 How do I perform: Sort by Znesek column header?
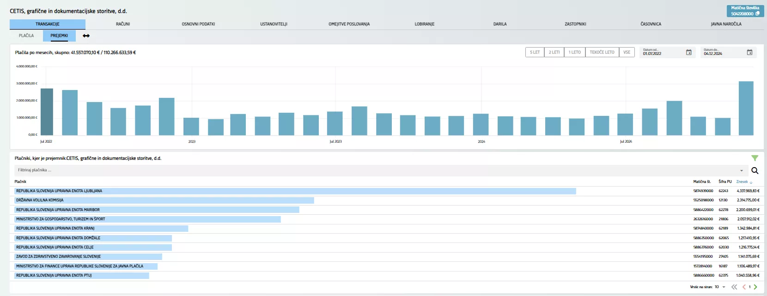coord(742,181)
